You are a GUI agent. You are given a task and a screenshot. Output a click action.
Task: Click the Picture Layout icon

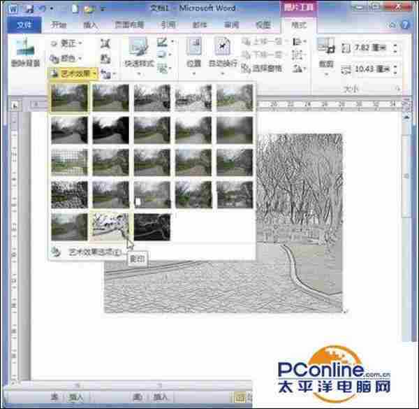pos(162,69)
